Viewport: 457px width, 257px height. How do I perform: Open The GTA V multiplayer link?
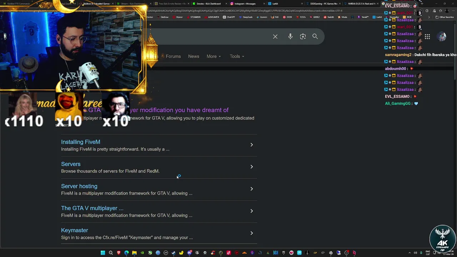tap(92, 208)
